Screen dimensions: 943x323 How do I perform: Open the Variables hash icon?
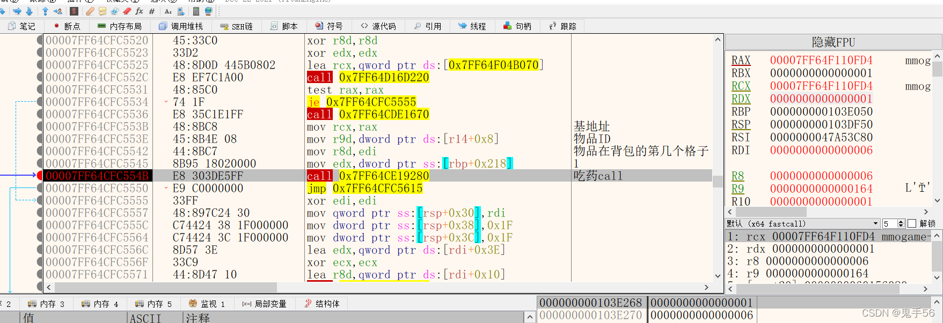152,11
